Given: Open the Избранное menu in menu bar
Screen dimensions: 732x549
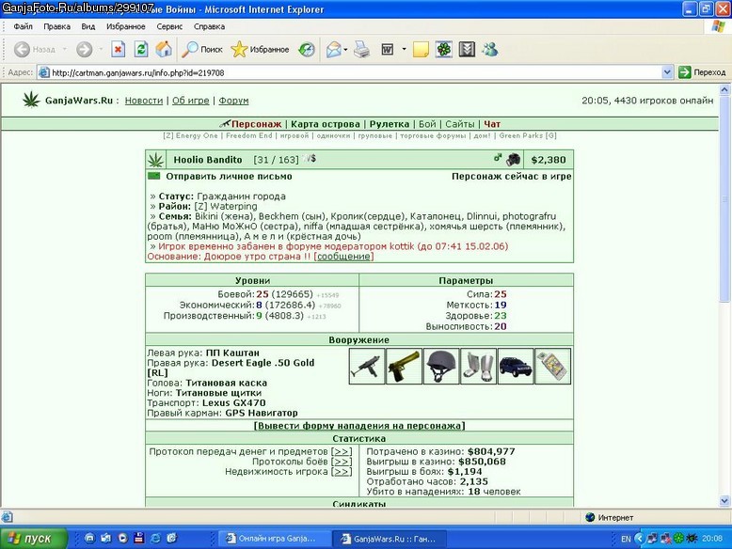Looking at the screenshot, I should 125,26.
